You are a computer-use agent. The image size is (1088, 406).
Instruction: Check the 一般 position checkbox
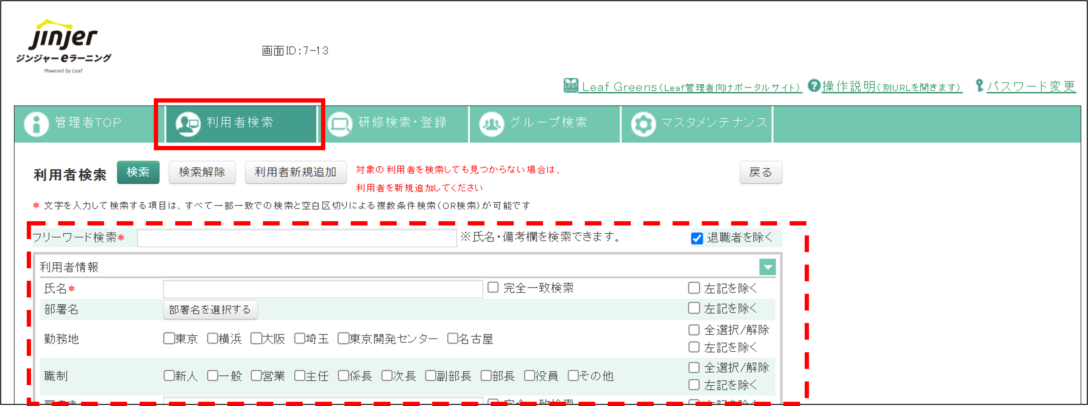212,375
